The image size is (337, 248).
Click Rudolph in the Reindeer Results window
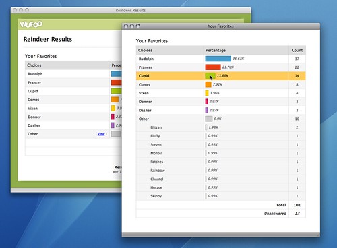click(x=35, y=74)
